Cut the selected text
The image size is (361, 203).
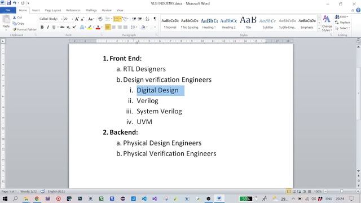[17, 17]
